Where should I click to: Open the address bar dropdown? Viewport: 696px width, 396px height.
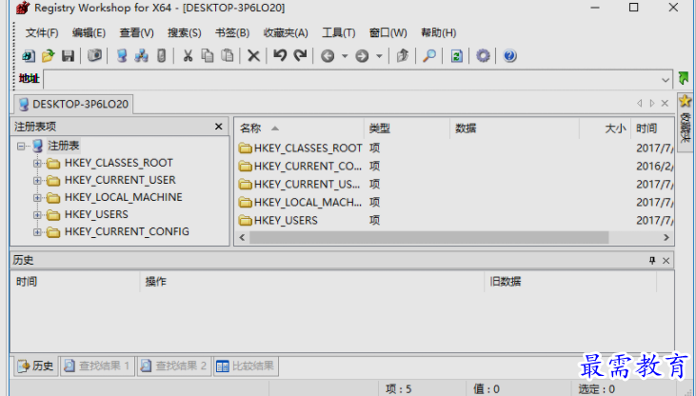pos(666,80)
